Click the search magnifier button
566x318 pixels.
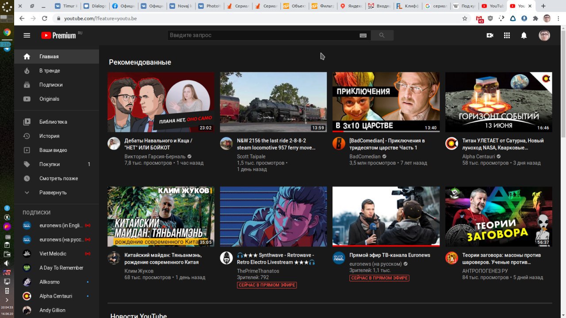[382, 35]
